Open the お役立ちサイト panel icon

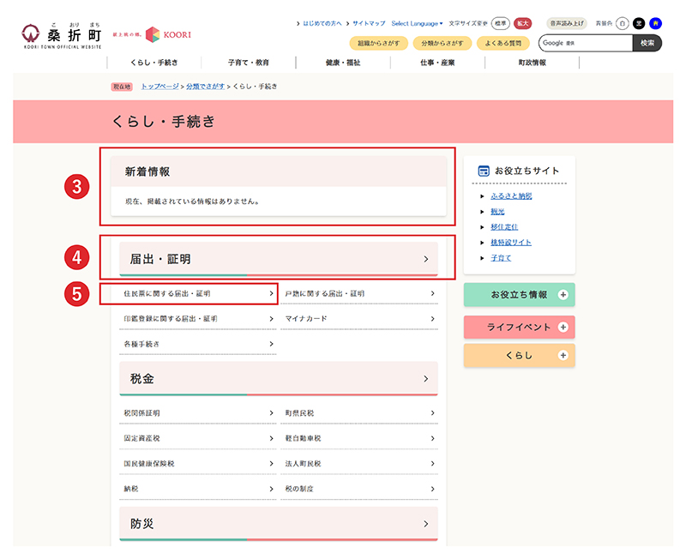tap(482, 170)
